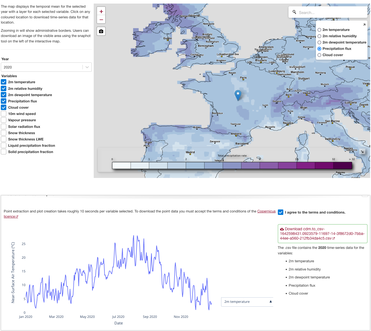Click the Paris label on map
The width and height of the screenshot is (371, 331).
243,78
